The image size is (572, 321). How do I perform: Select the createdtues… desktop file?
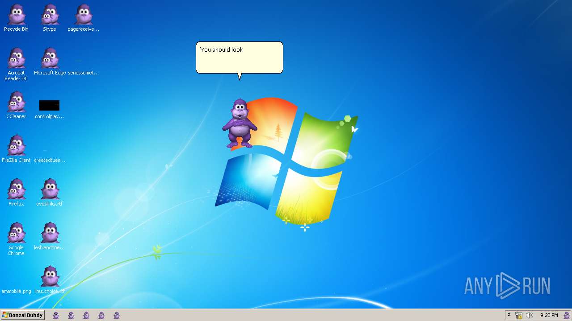pos(50,156)
